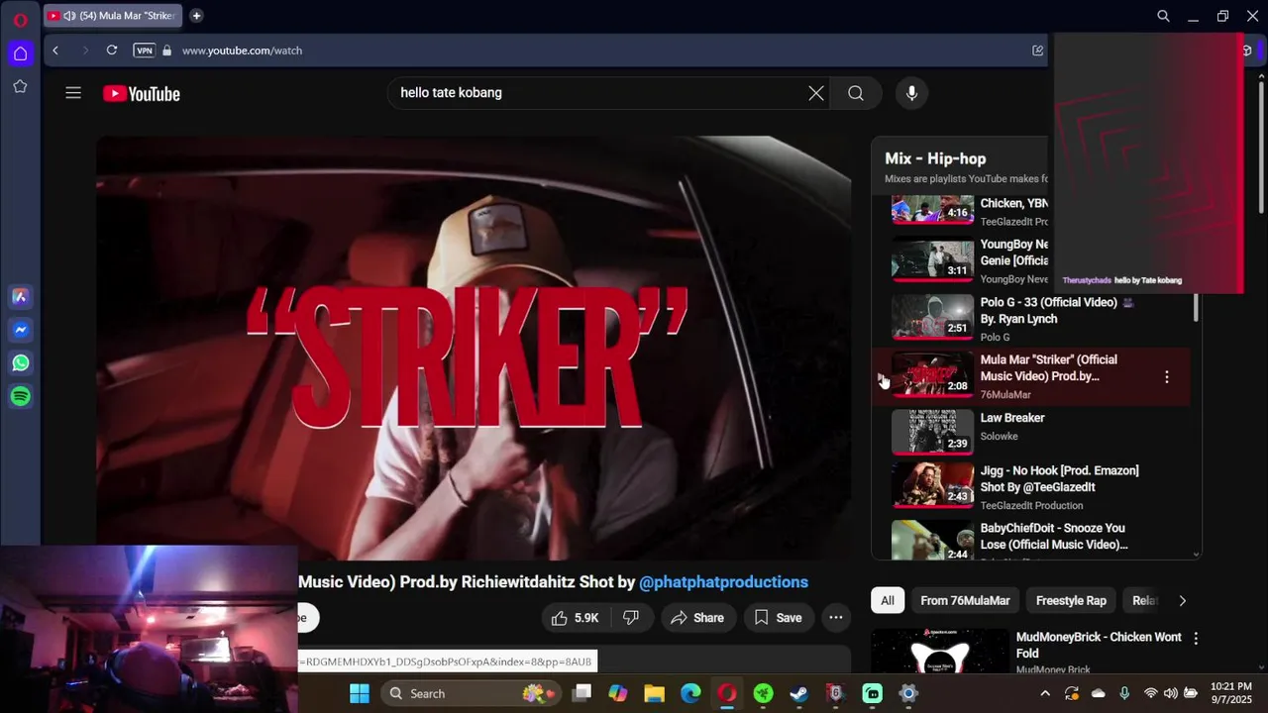Mute the tab via speaker icon
This screenshot has height=713, width=1268.
tap(69, 16)
